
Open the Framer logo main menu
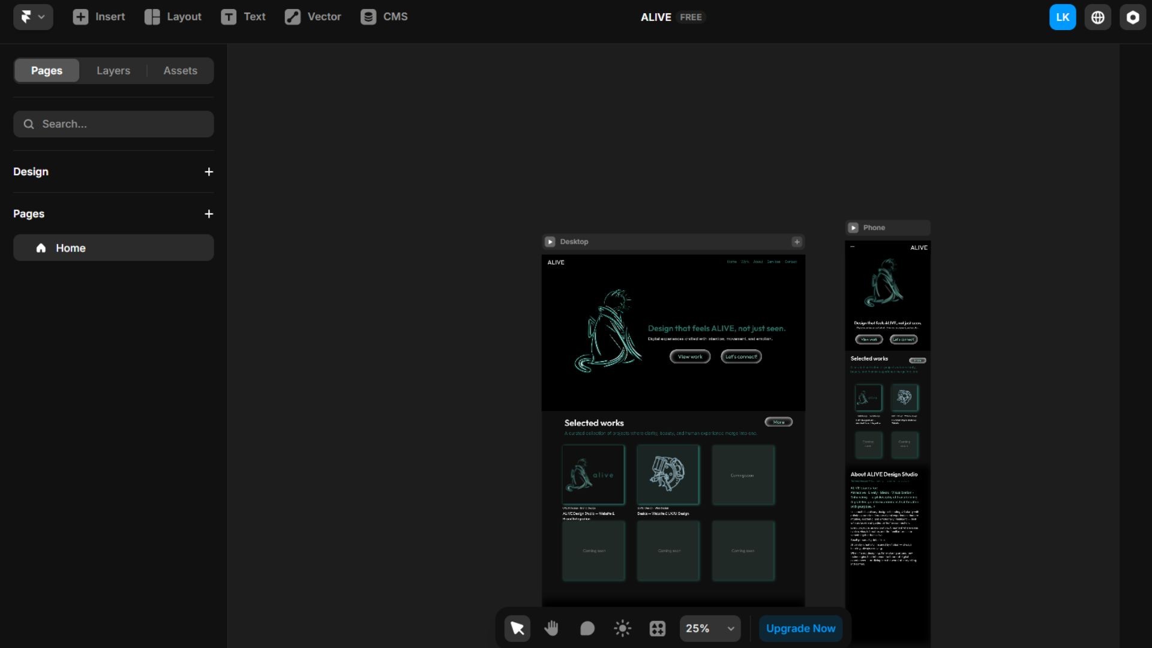[32, 17]
